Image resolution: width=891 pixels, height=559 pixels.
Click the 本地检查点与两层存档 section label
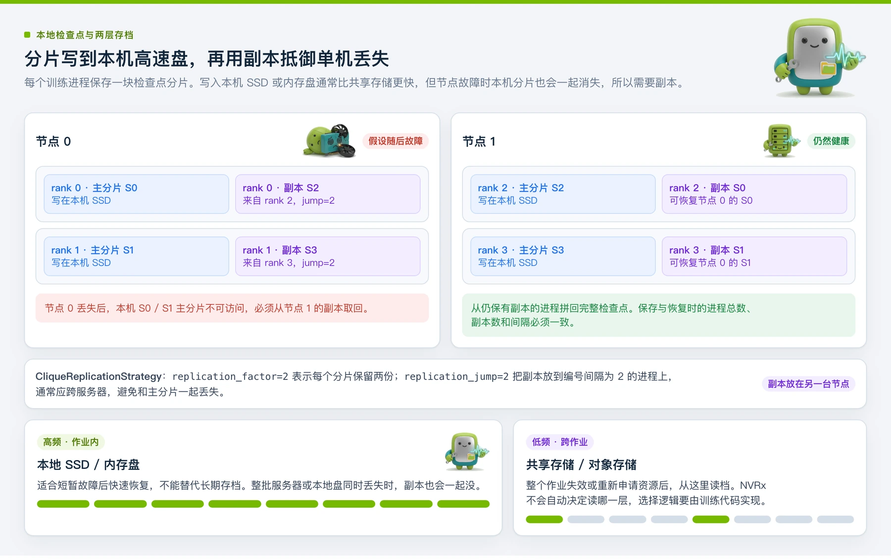tap(85, 35)
